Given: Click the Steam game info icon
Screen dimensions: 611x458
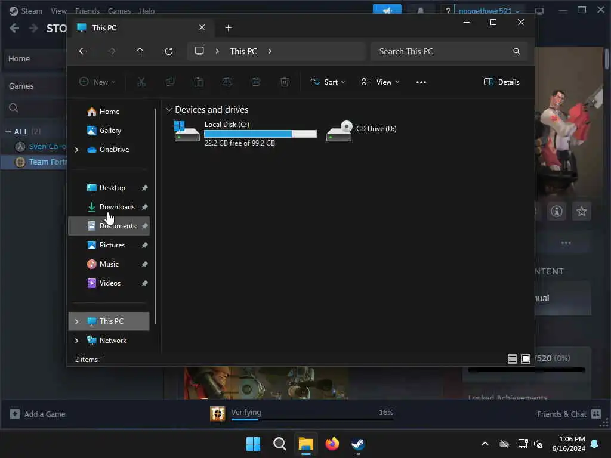Looking at the screenshot, I should tap(557, 211).
